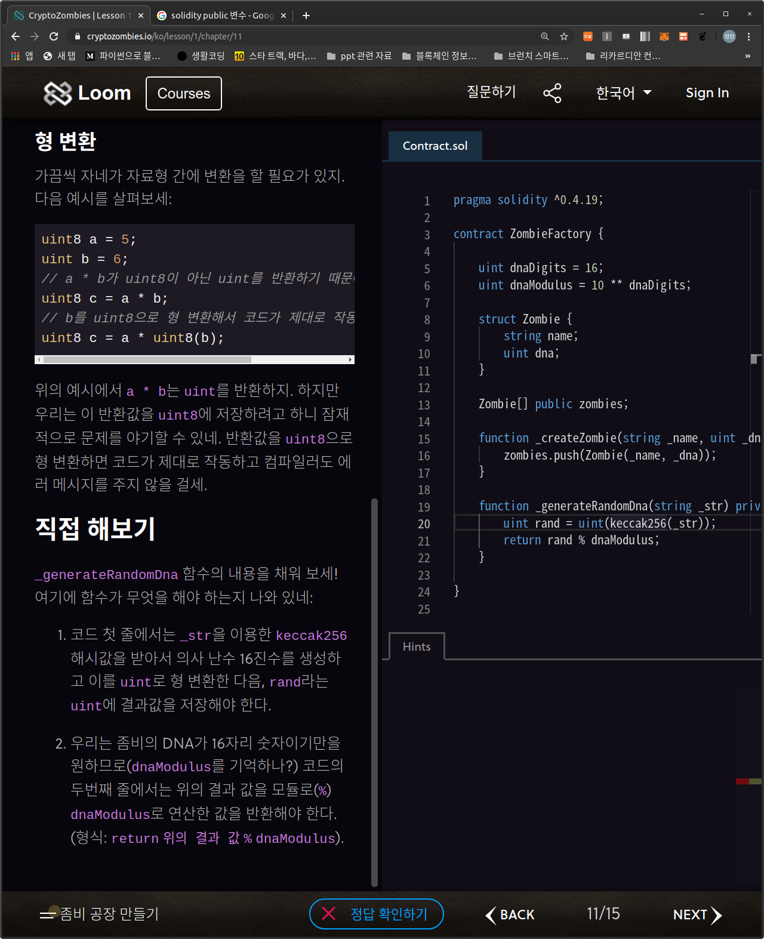Click the 11/15 chapter progress indicator
This screenshot has height=939, width=764.
click(603, 914)
